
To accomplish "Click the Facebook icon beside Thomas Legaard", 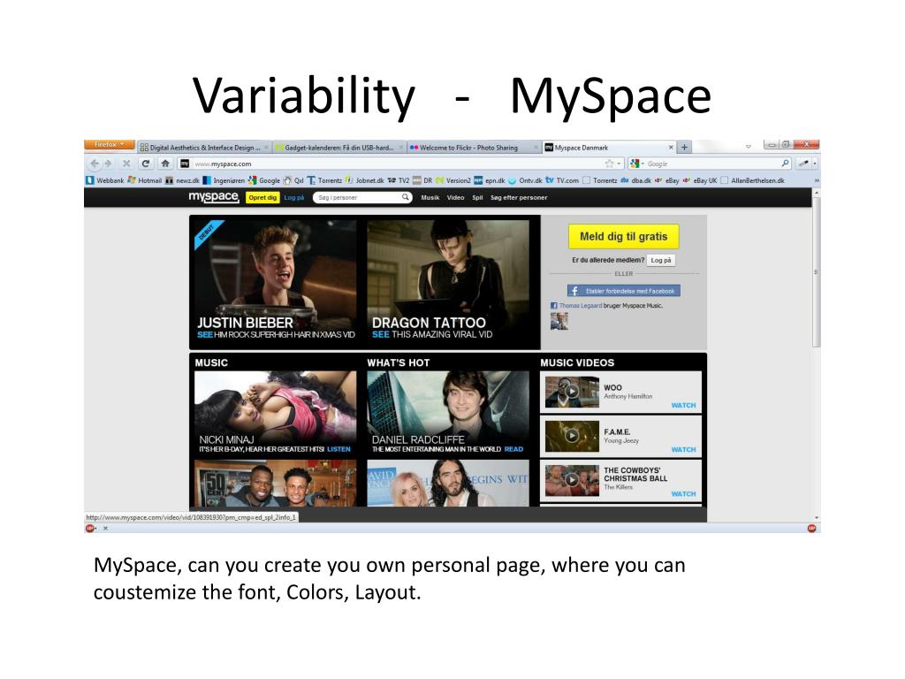I will [x=553, y=306].
